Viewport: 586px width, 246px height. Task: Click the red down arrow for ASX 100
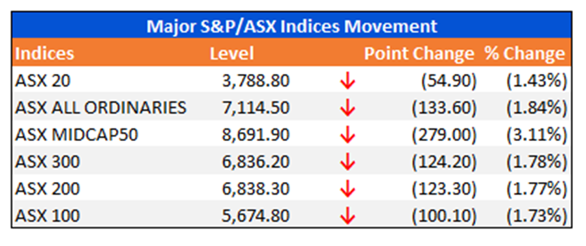click(347, 216)
